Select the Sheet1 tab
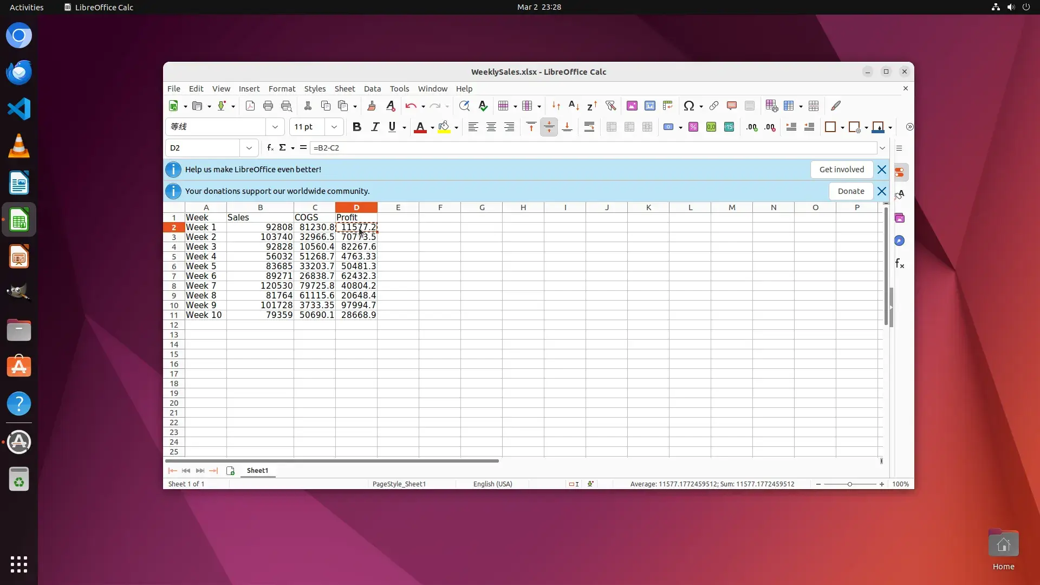This screenshot has height=585, width=1040. 257,470
